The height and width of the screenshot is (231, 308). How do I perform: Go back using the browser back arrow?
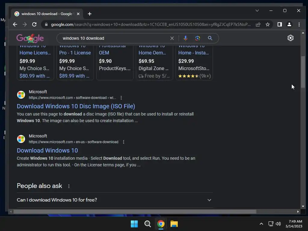[x=15, y=24]
